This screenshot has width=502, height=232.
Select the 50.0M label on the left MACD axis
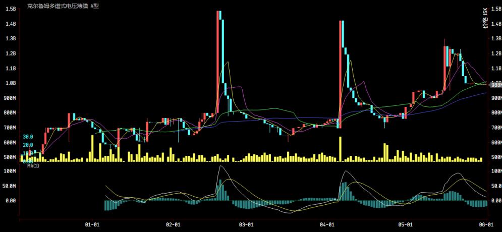pyautogui.click(x=9, y=186)
